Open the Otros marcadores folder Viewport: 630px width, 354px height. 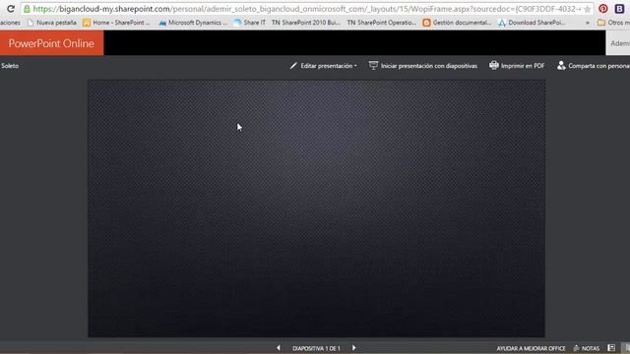point(613,23)
